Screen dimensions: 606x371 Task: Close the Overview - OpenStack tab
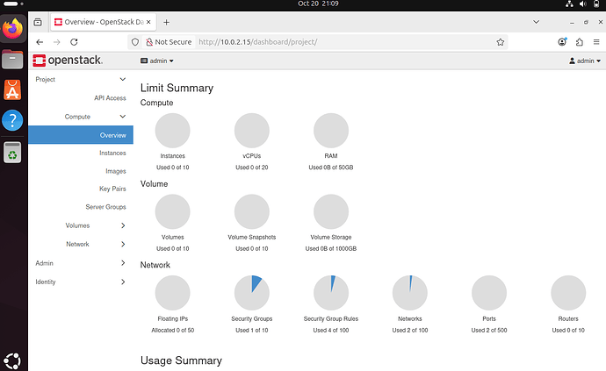148,22
